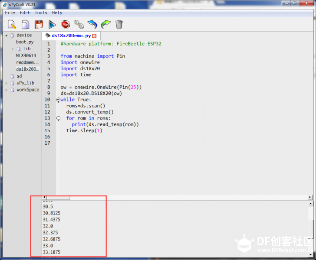Select boot.py in the device tree
316x260 pixels.
click(x=25, y=42)
